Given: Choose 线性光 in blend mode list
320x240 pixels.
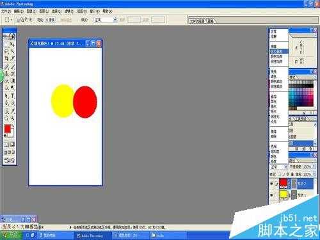Looking at the screenshot, I should pos(279,116).
